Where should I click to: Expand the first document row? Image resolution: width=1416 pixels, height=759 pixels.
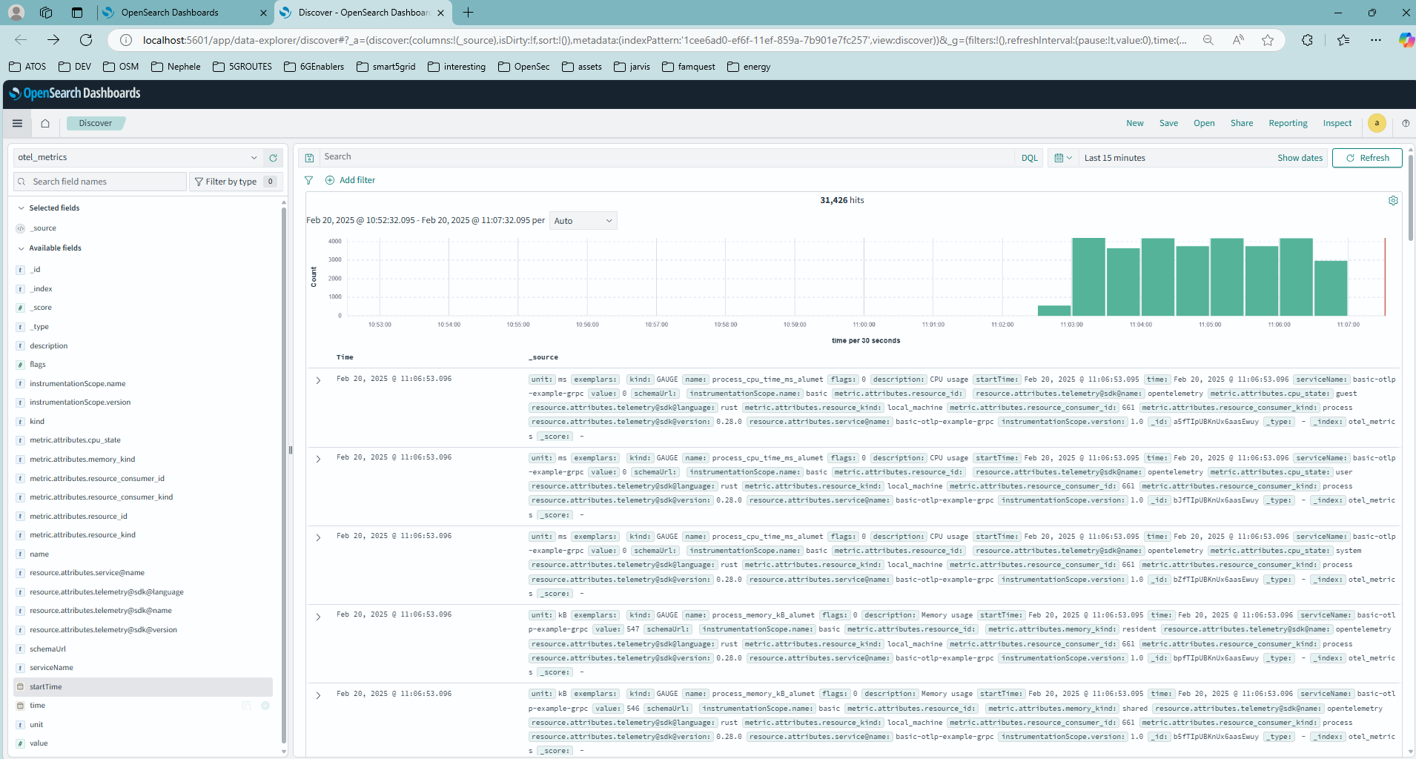point(318,380)
